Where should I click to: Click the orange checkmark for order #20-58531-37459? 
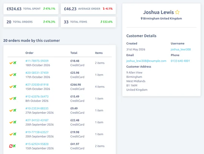coord(11,75)
